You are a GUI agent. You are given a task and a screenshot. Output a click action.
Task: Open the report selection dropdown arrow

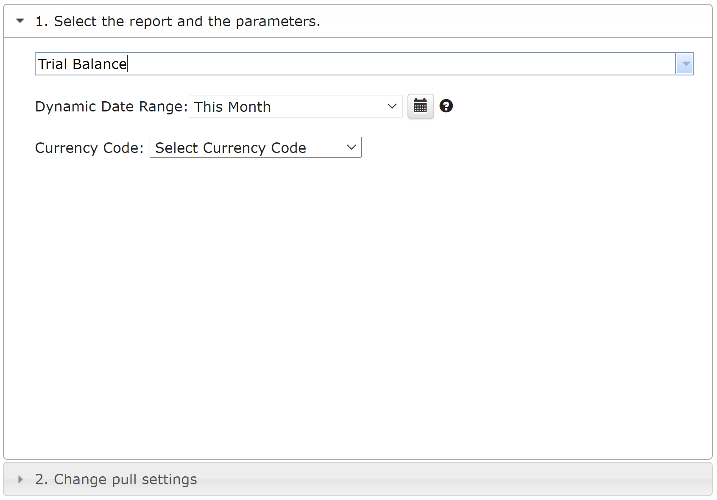(685, 64)
